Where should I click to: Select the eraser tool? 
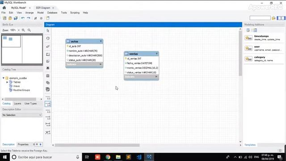click(x=48, y=47)
